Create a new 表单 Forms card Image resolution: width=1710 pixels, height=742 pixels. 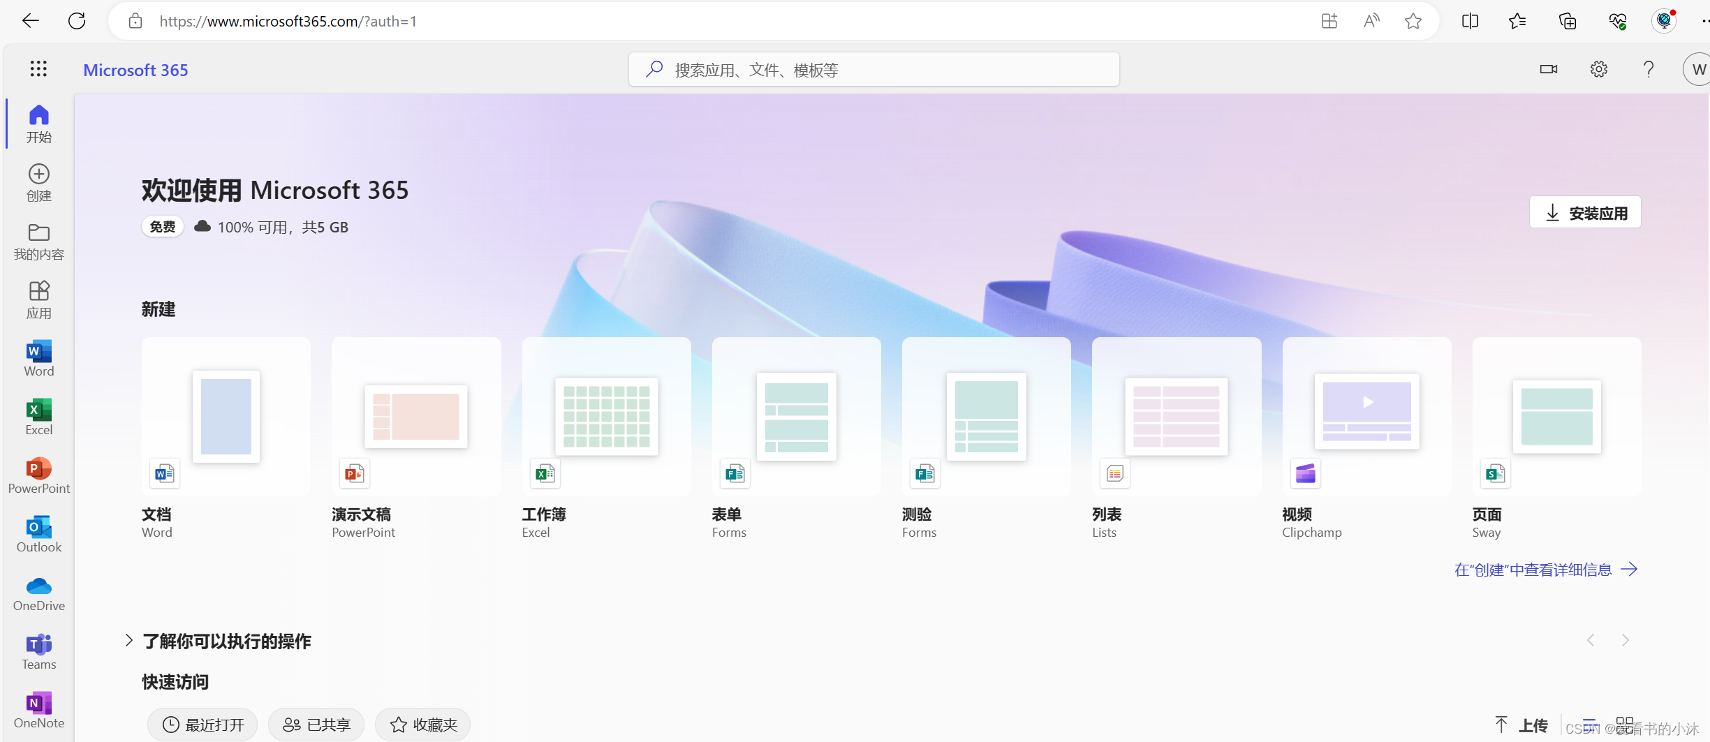point(796,438)
